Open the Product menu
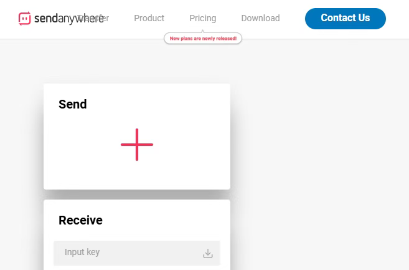 pos(149,19)
